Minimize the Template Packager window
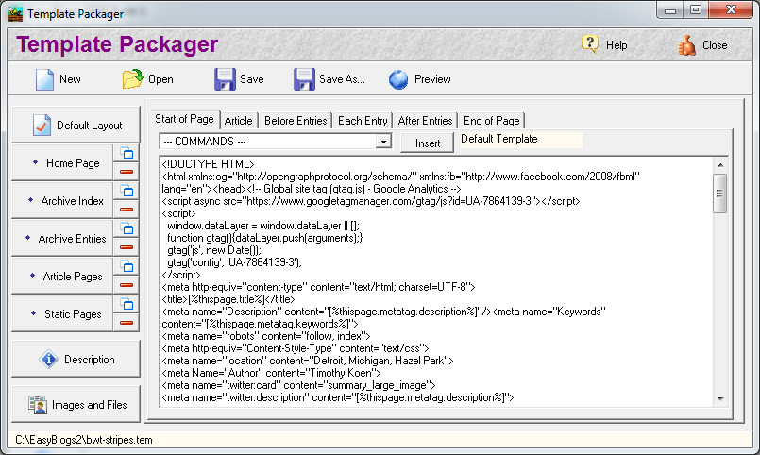 pyautogui.click(x=670, y=9)
